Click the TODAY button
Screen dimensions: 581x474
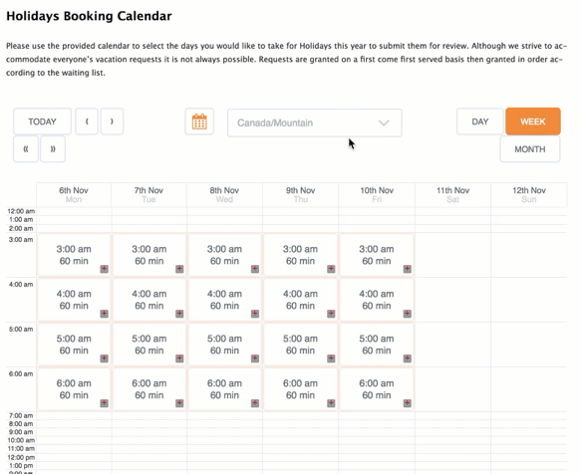(x=42, y=121)
